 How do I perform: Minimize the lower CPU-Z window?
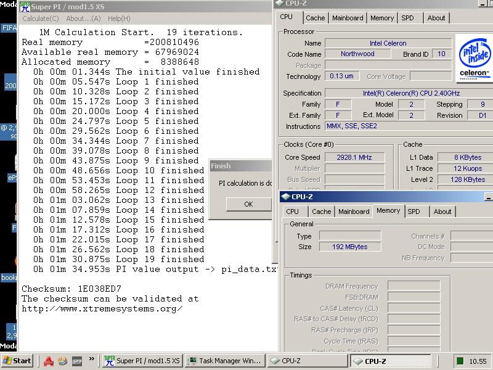tap(488, 197)
